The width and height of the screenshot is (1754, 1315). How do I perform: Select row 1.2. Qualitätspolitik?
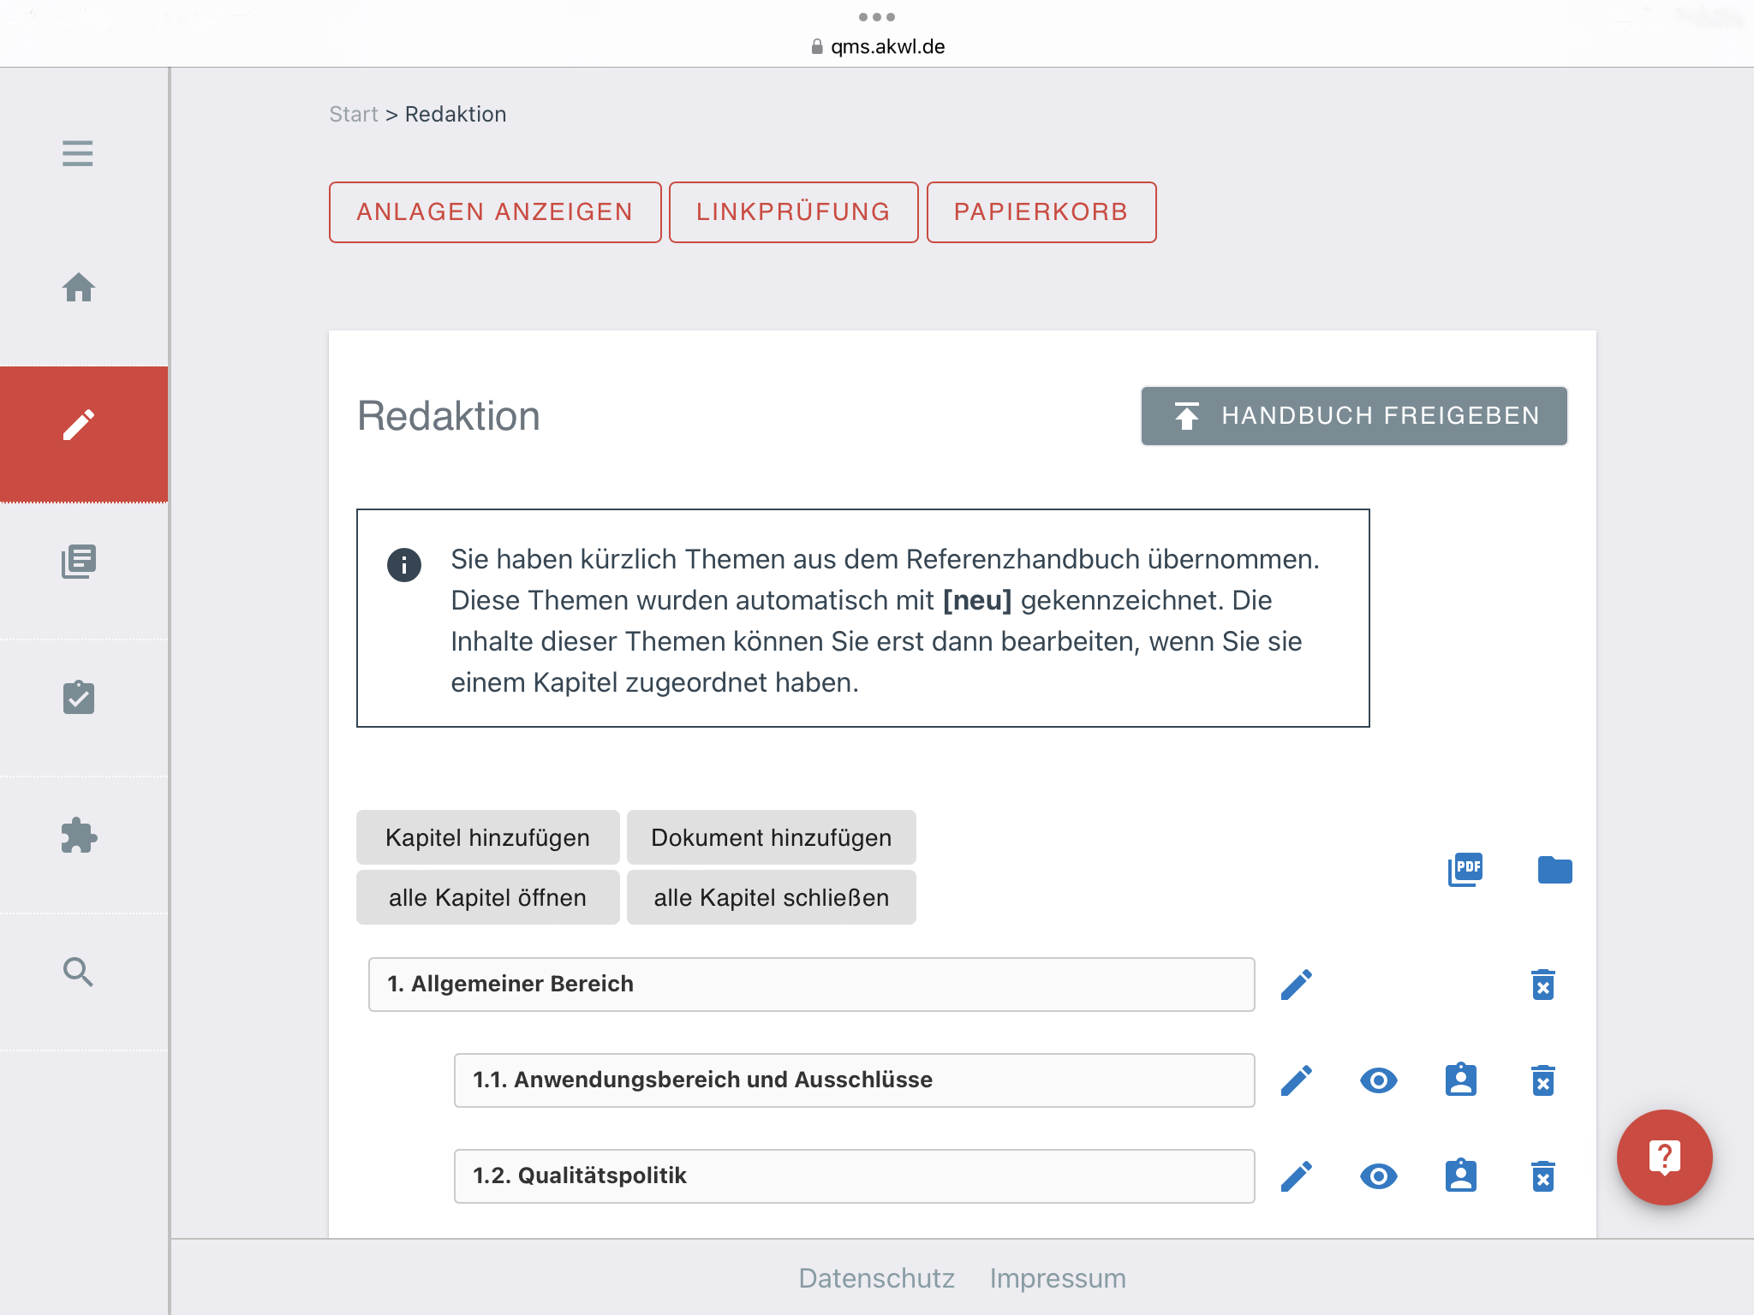[x=854, y=1176]
